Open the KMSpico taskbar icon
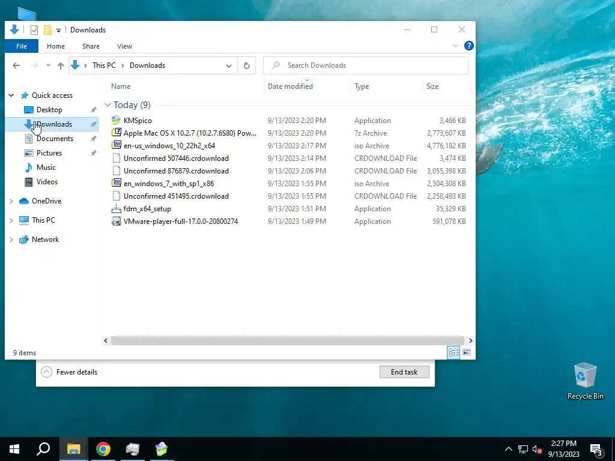Screen dimensions: 615x461 (161, 449)
